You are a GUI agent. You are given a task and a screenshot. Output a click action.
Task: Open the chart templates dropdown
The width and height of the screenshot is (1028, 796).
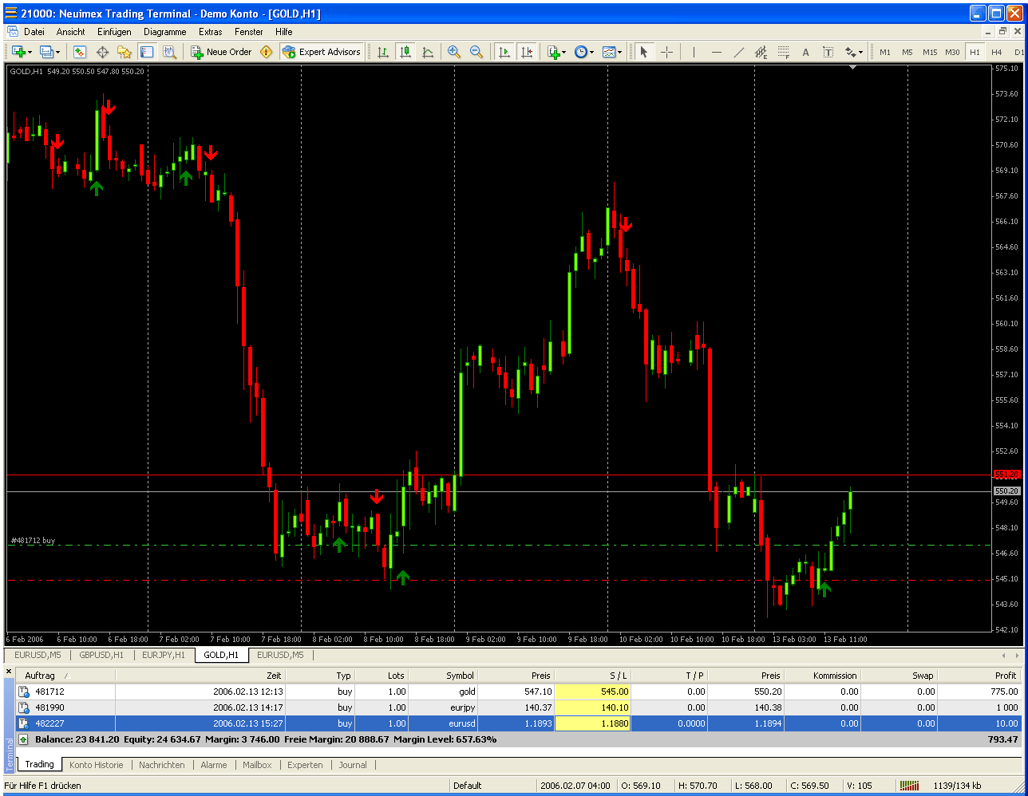click(x=612, y=52)
